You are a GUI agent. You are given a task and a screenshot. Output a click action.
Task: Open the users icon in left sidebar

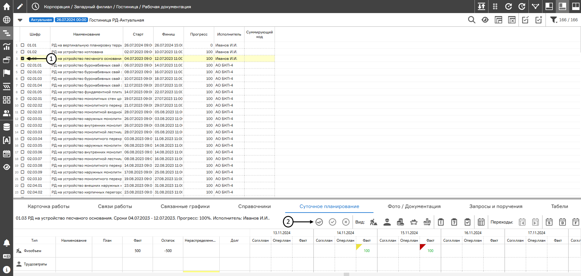tap(6, 113)
